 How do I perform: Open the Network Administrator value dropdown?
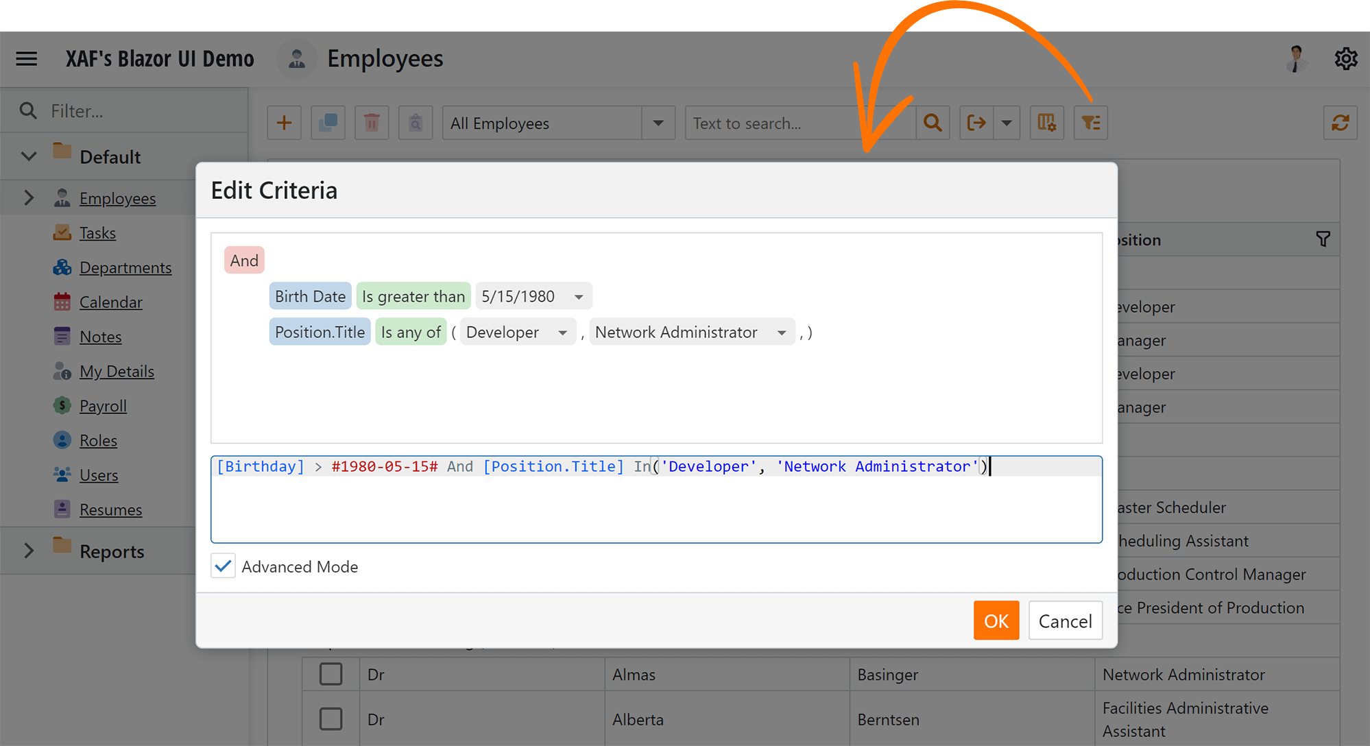click(782, 332)
